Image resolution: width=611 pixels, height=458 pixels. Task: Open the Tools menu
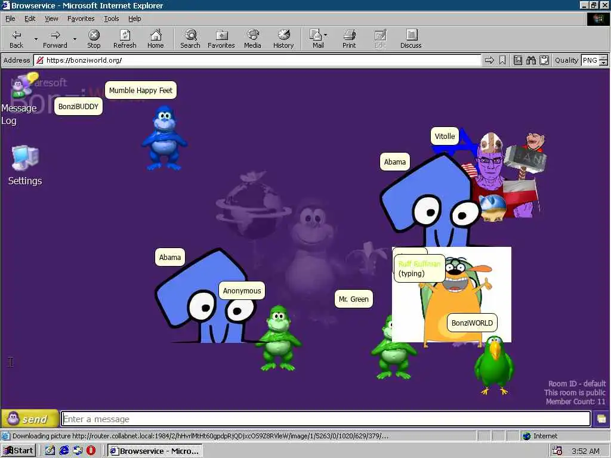pyautogui.click(x=111, y=18)
